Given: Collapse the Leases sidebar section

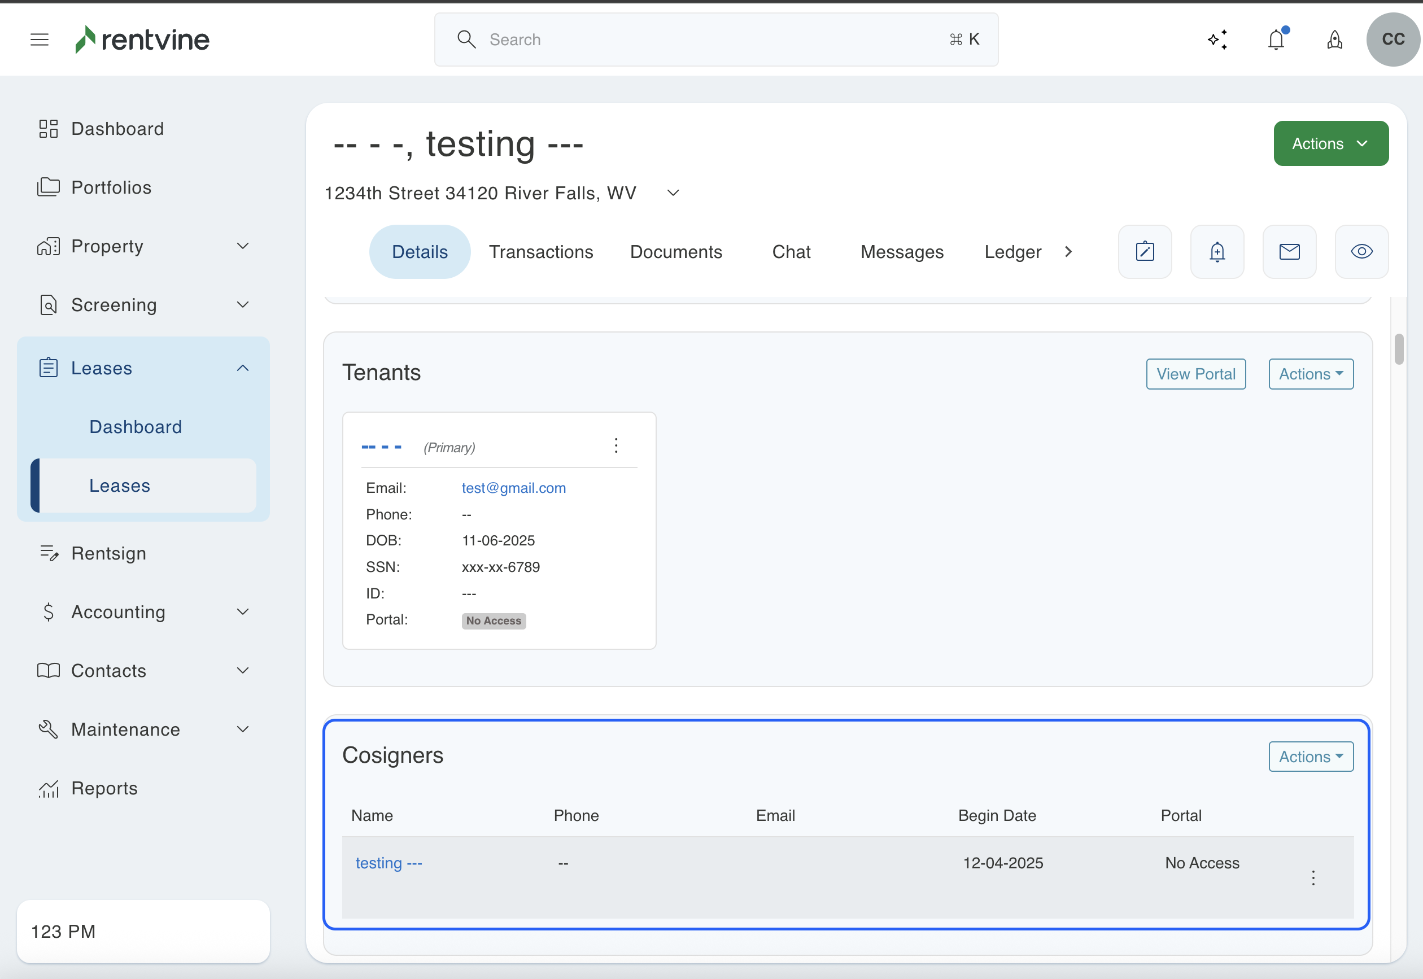Looking at the screenshot, I should 243,368.
